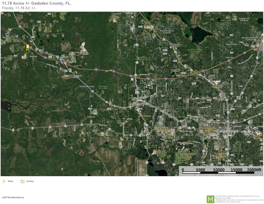Select the Midway town label
The image size is (264, 204).
[33, 56]
